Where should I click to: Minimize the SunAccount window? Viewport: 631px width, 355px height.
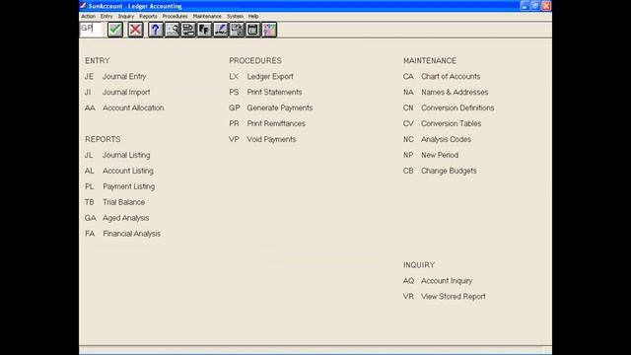[x=525, y=6]
